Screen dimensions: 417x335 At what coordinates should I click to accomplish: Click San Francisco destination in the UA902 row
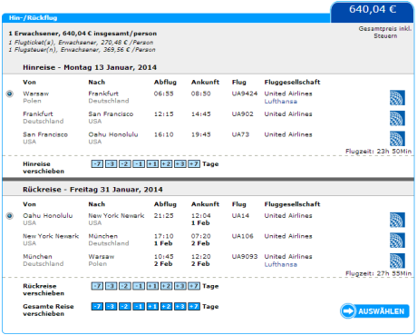pos(111,114)
